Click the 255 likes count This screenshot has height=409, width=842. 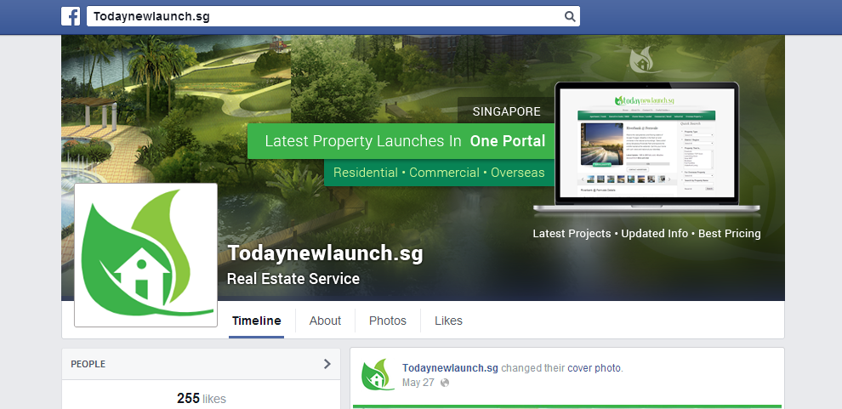coord(202,398)
